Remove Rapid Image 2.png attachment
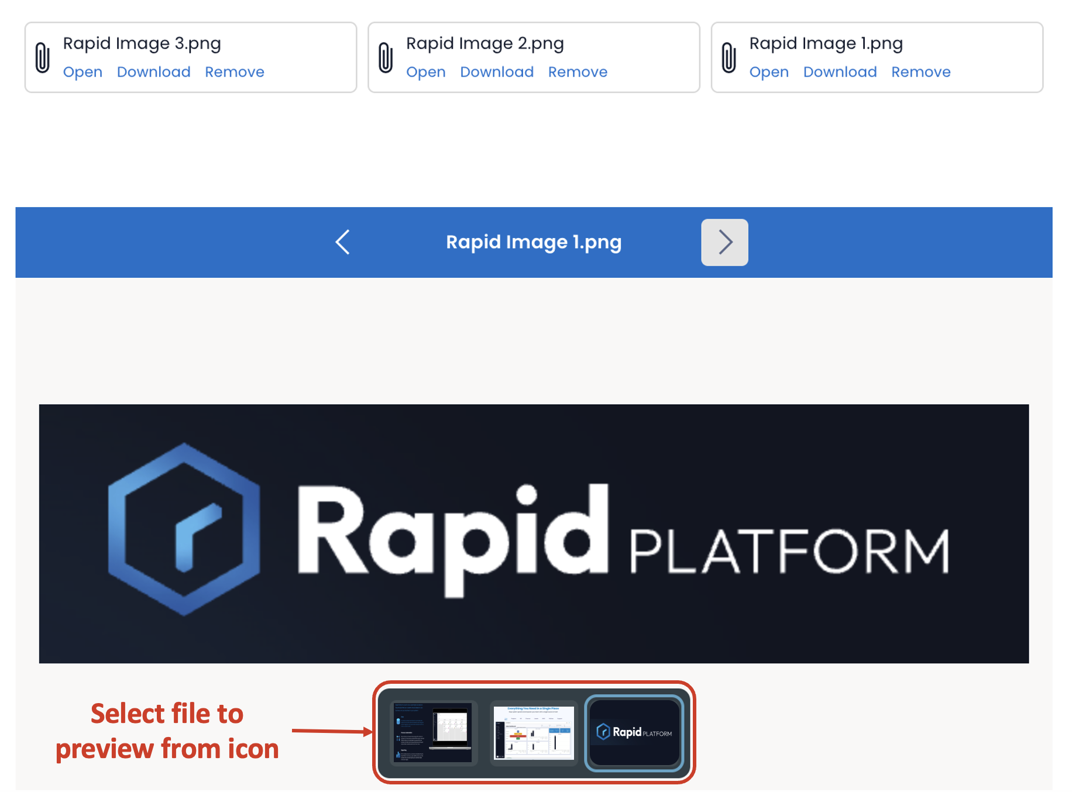This screenshot has height=792, width=1072. pyautogui.click(x=578, y=71)
